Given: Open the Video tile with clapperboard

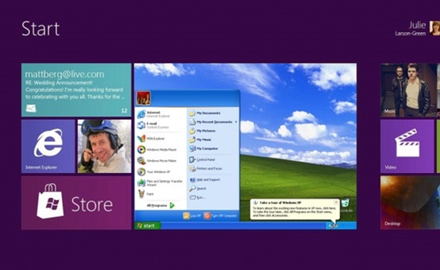Looking at the screenshot, I should [x=407, y=146].
